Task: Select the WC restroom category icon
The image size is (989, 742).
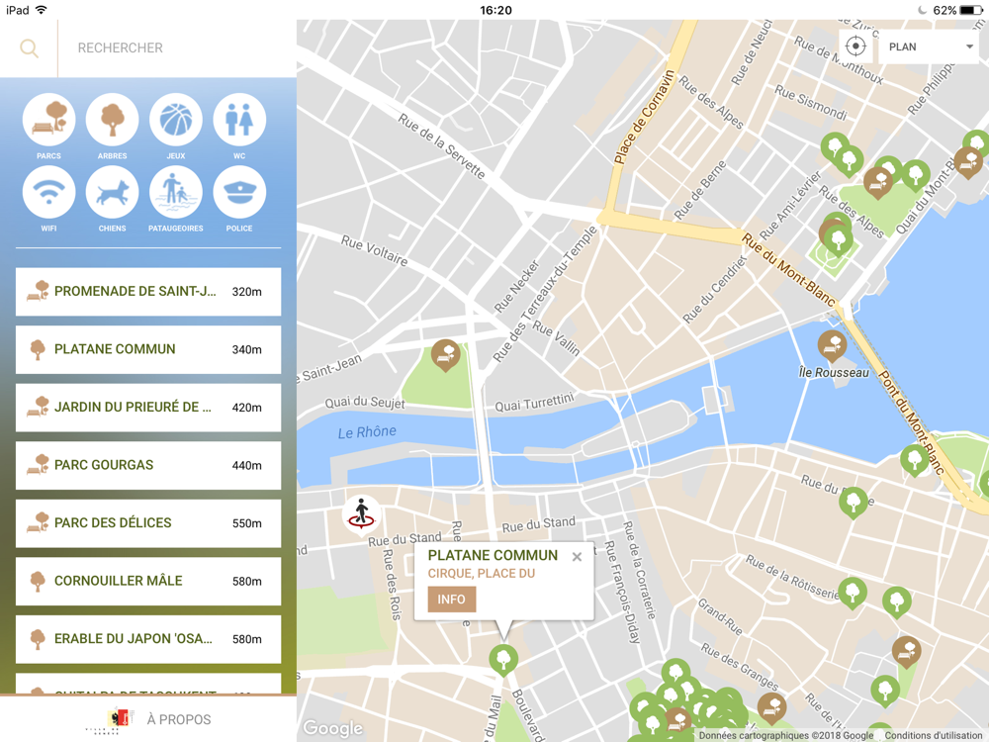Action: click(x=239, y=120)
